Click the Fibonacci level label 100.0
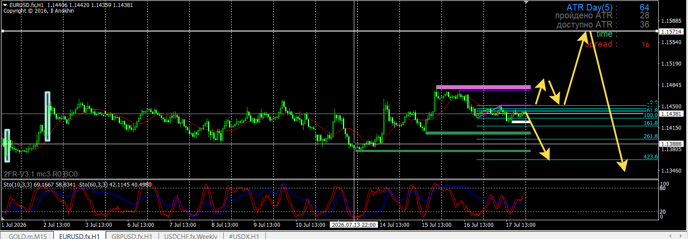The width and height of the screenshot is (688, 239). coord(650,115)
